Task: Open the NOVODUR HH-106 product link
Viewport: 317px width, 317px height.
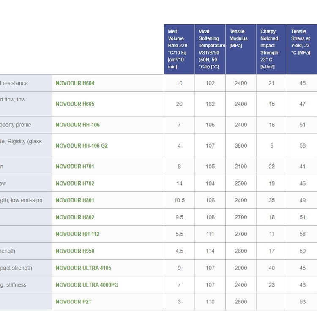Action: [x=78, y=125]
